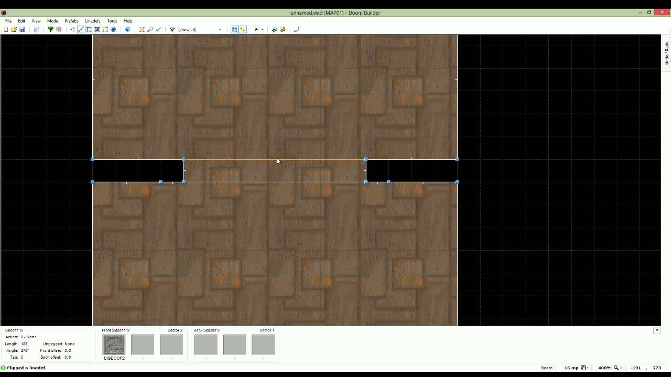Switch to Things mode icon
Image resolution: width=671 pixels, height=377 pixels.
pos(105,29)
